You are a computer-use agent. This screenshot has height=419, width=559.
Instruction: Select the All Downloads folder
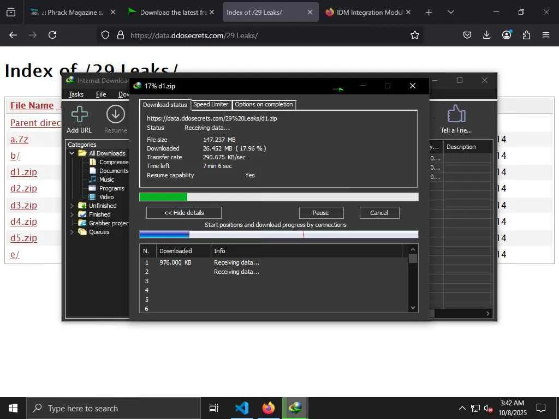107,153
